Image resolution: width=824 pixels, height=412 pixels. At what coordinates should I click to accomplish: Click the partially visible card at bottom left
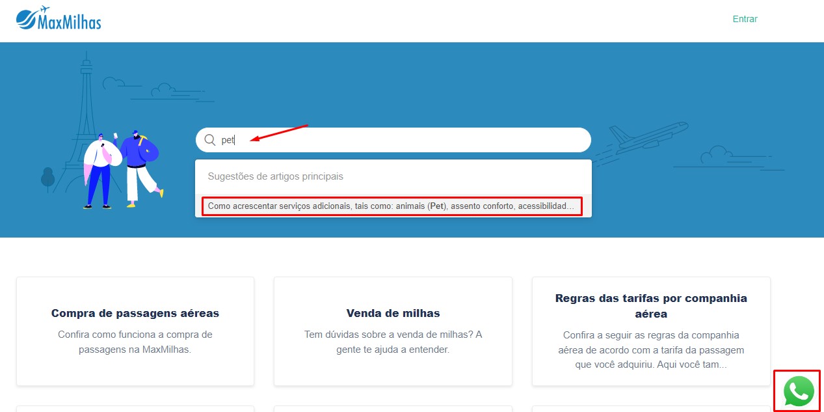click(x=135, y=409)
